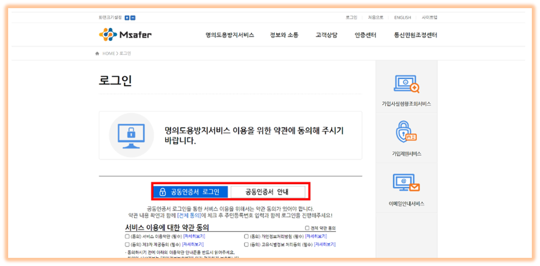Agree to 제3자 제공동의 checkbox
The height and width of the screenshot is (266, 540).
[127, 244]
